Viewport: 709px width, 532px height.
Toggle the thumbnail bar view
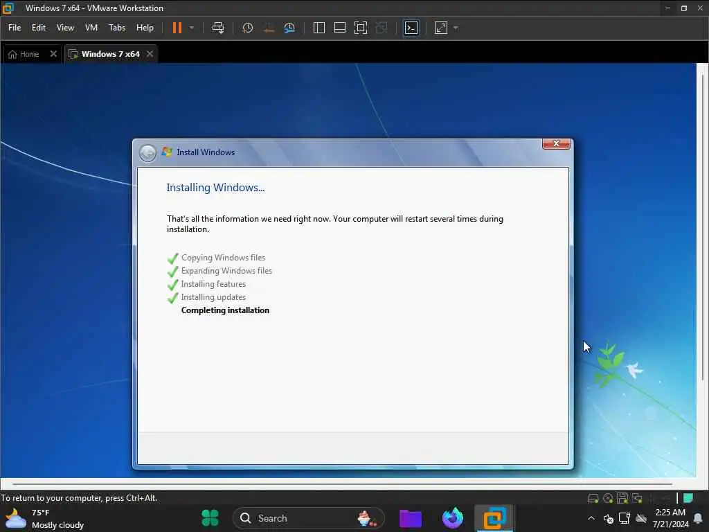pos(339,28)
